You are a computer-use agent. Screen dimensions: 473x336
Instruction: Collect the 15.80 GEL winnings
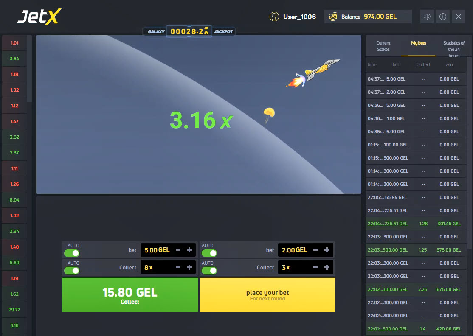tap(130, 295)
